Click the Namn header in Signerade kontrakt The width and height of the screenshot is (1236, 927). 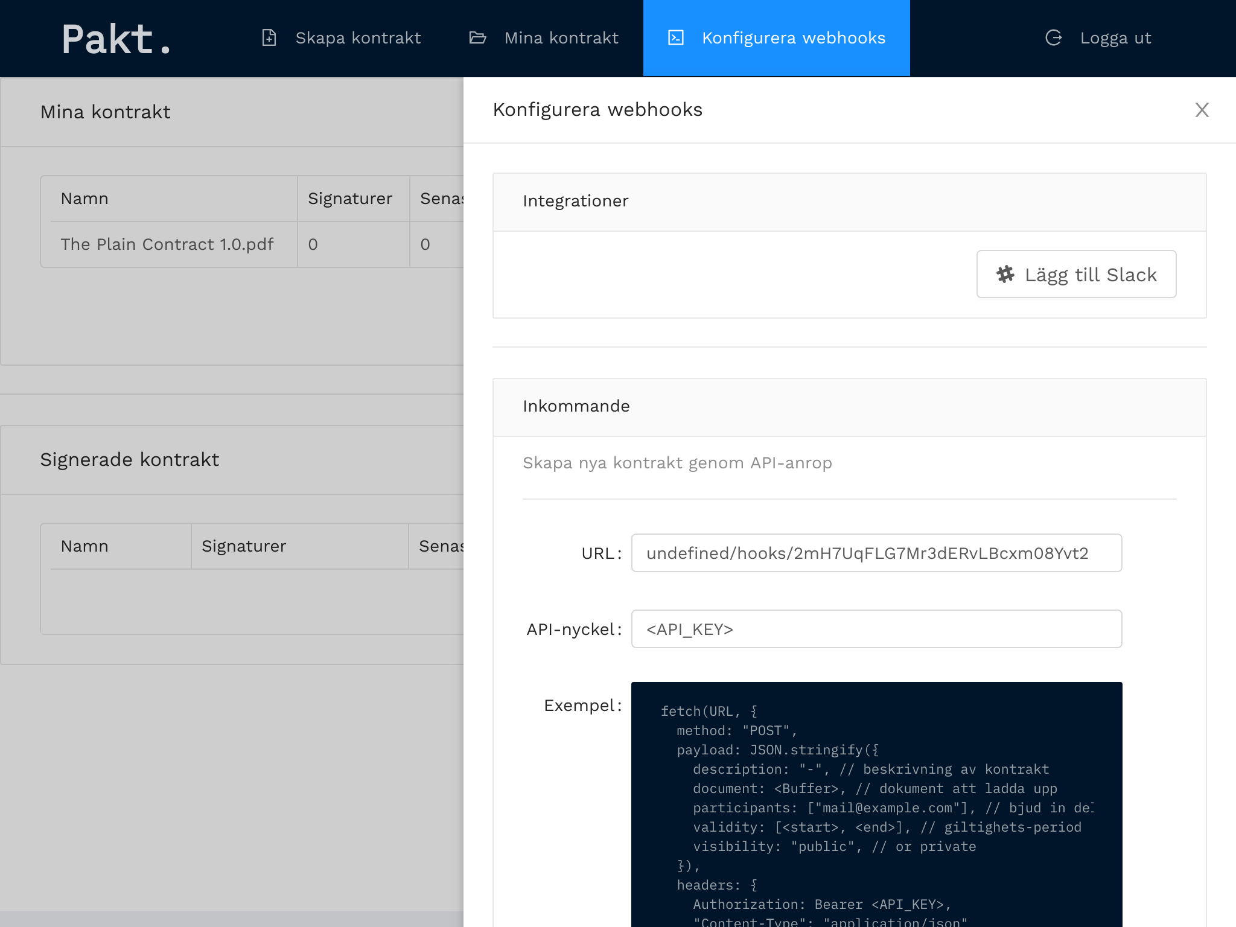pyautogui.click(x=85, y=546)
